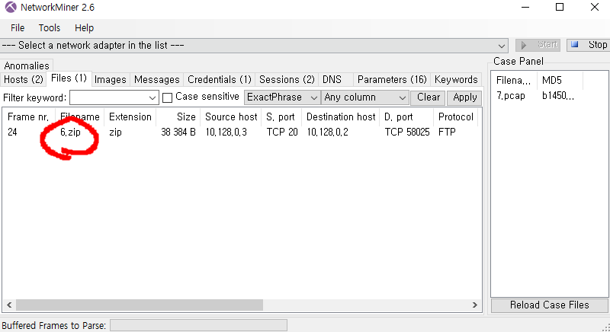The height and width of the screenshot is (332, 610).
Task: Sort by Frame nr. column header
Action: point(29,117)
